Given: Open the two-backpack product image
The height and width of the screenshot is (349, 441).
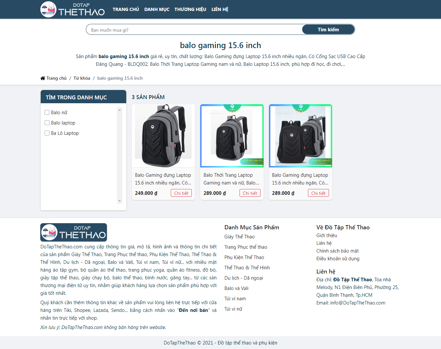Looking at the screenshot, I should (x=300, y=136).
